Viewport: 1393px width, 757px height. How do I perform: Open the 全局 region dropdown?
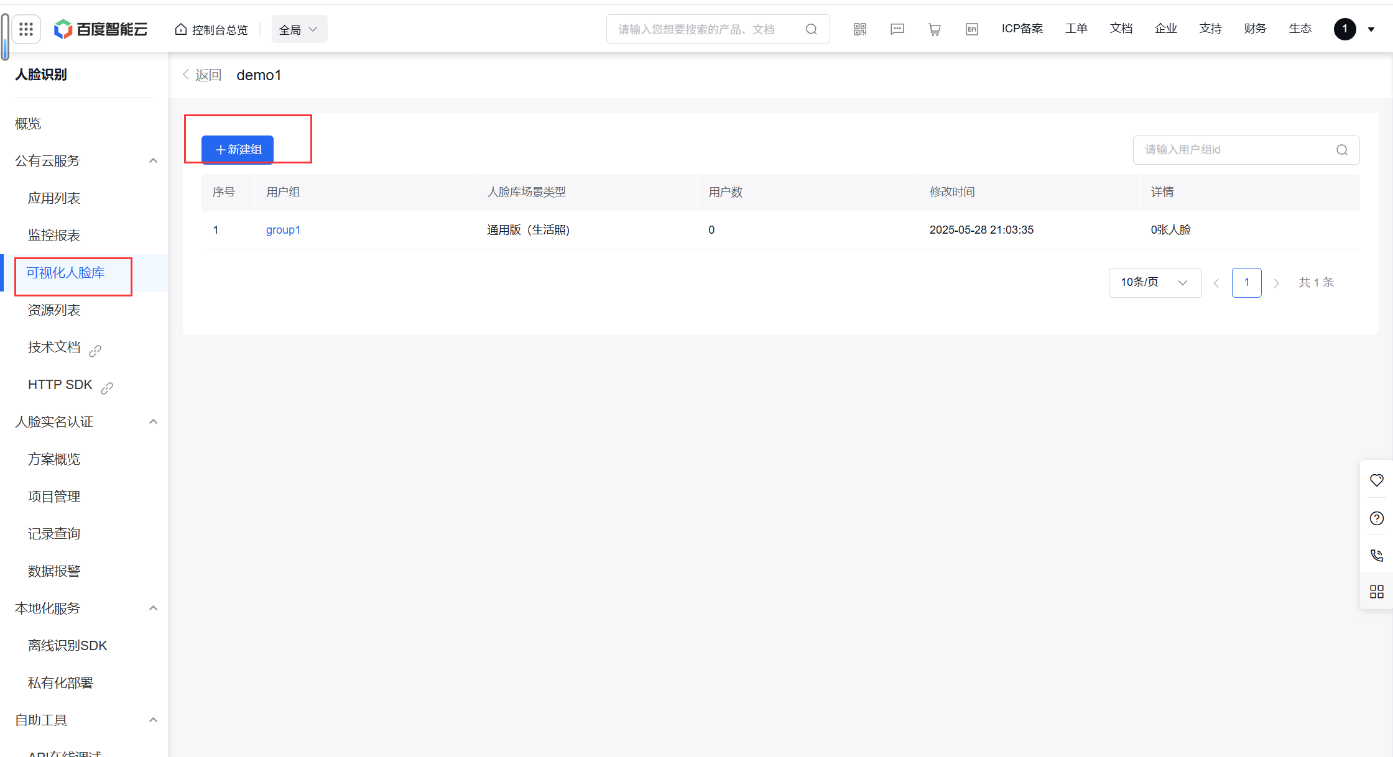pos(299,29)
